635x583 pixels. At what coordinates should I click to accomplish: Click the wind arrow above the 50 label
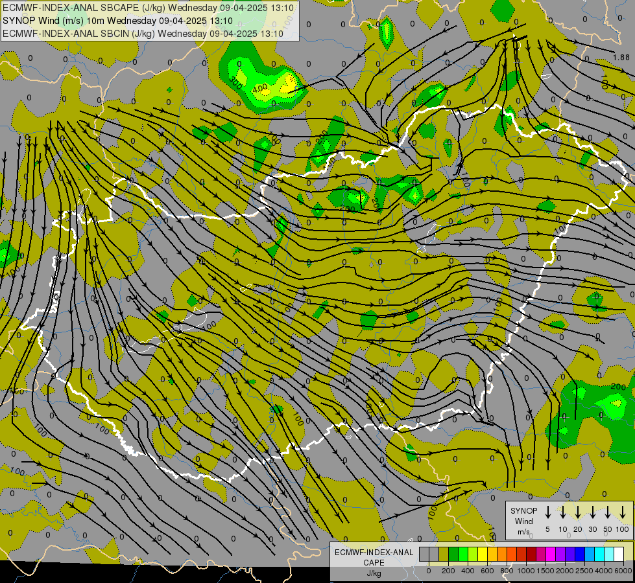click(608, 512)
